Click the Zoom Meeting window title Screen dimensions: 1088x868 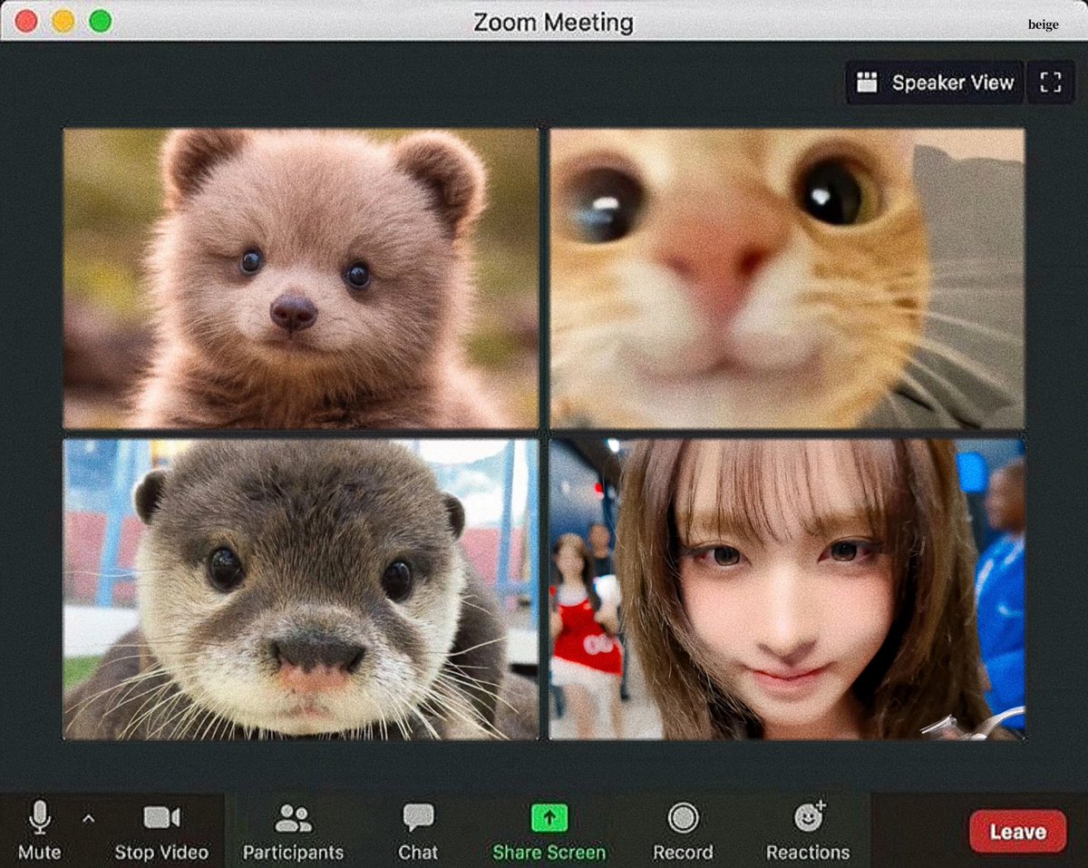pos(553,22)
